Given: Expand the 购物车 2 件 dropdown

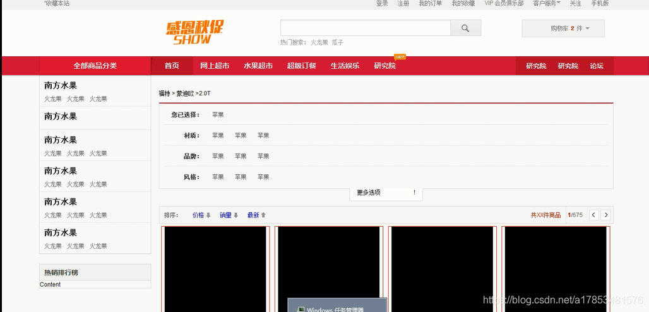Looking at the screenshot, I should point(563,28).
